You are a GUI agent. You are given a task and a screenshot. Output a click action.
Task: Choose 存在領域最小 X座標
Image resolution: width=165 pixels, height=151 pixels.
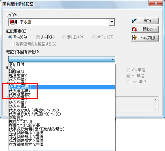point(62,133)
